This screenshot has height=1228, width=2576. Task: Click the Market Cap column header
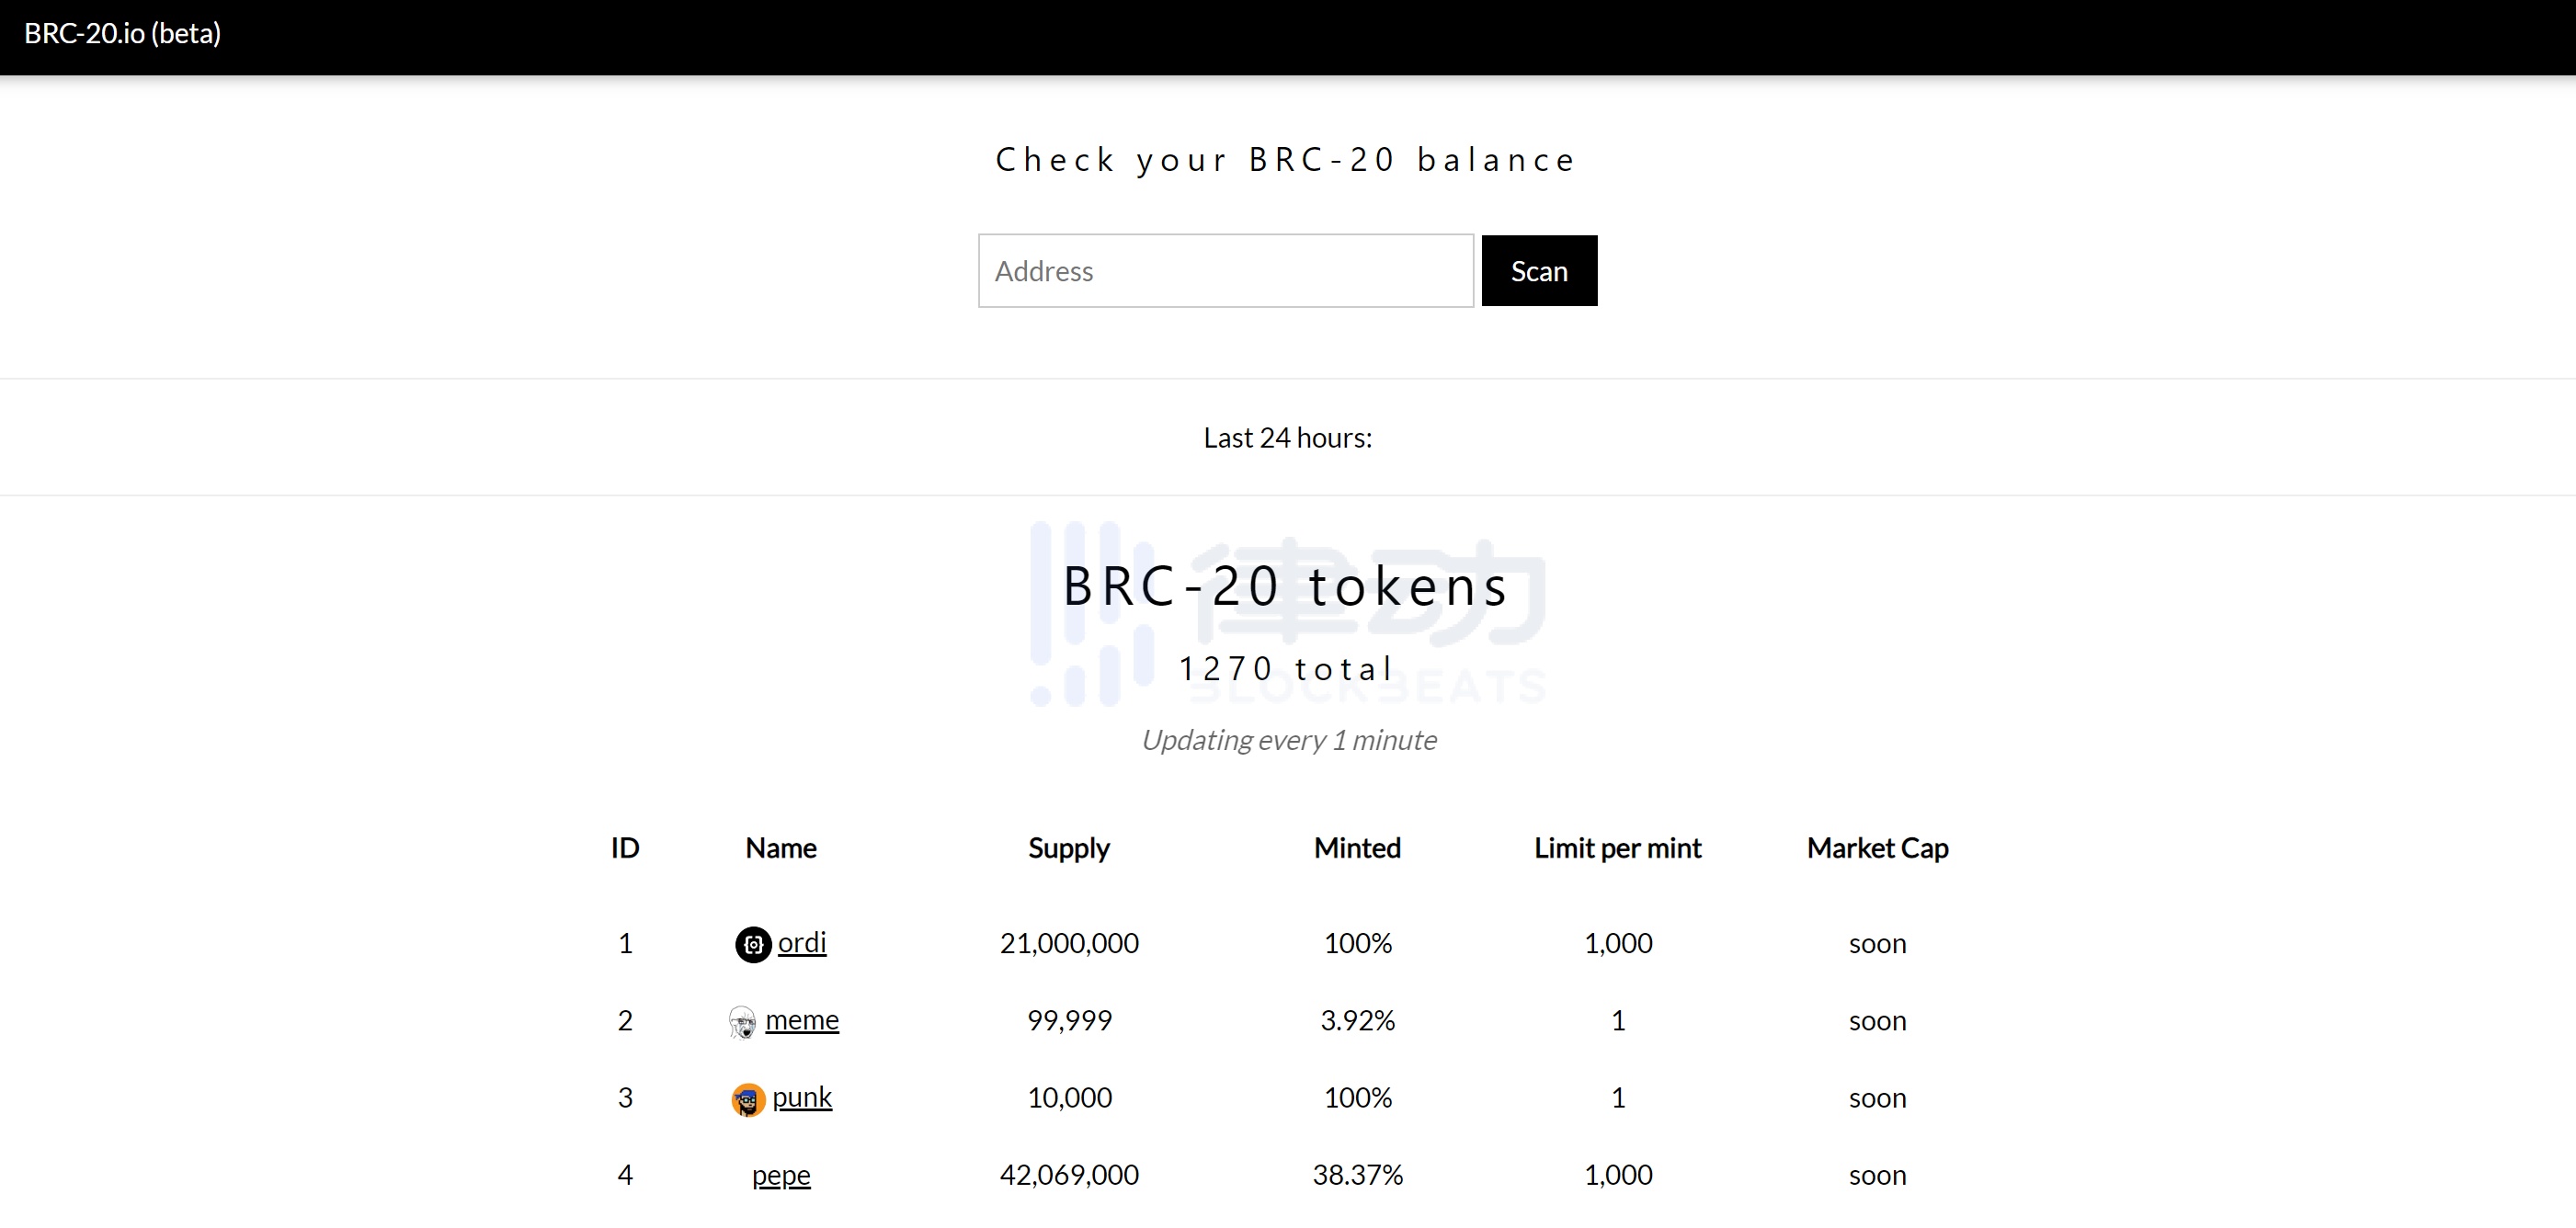[x=1877, y=848]
